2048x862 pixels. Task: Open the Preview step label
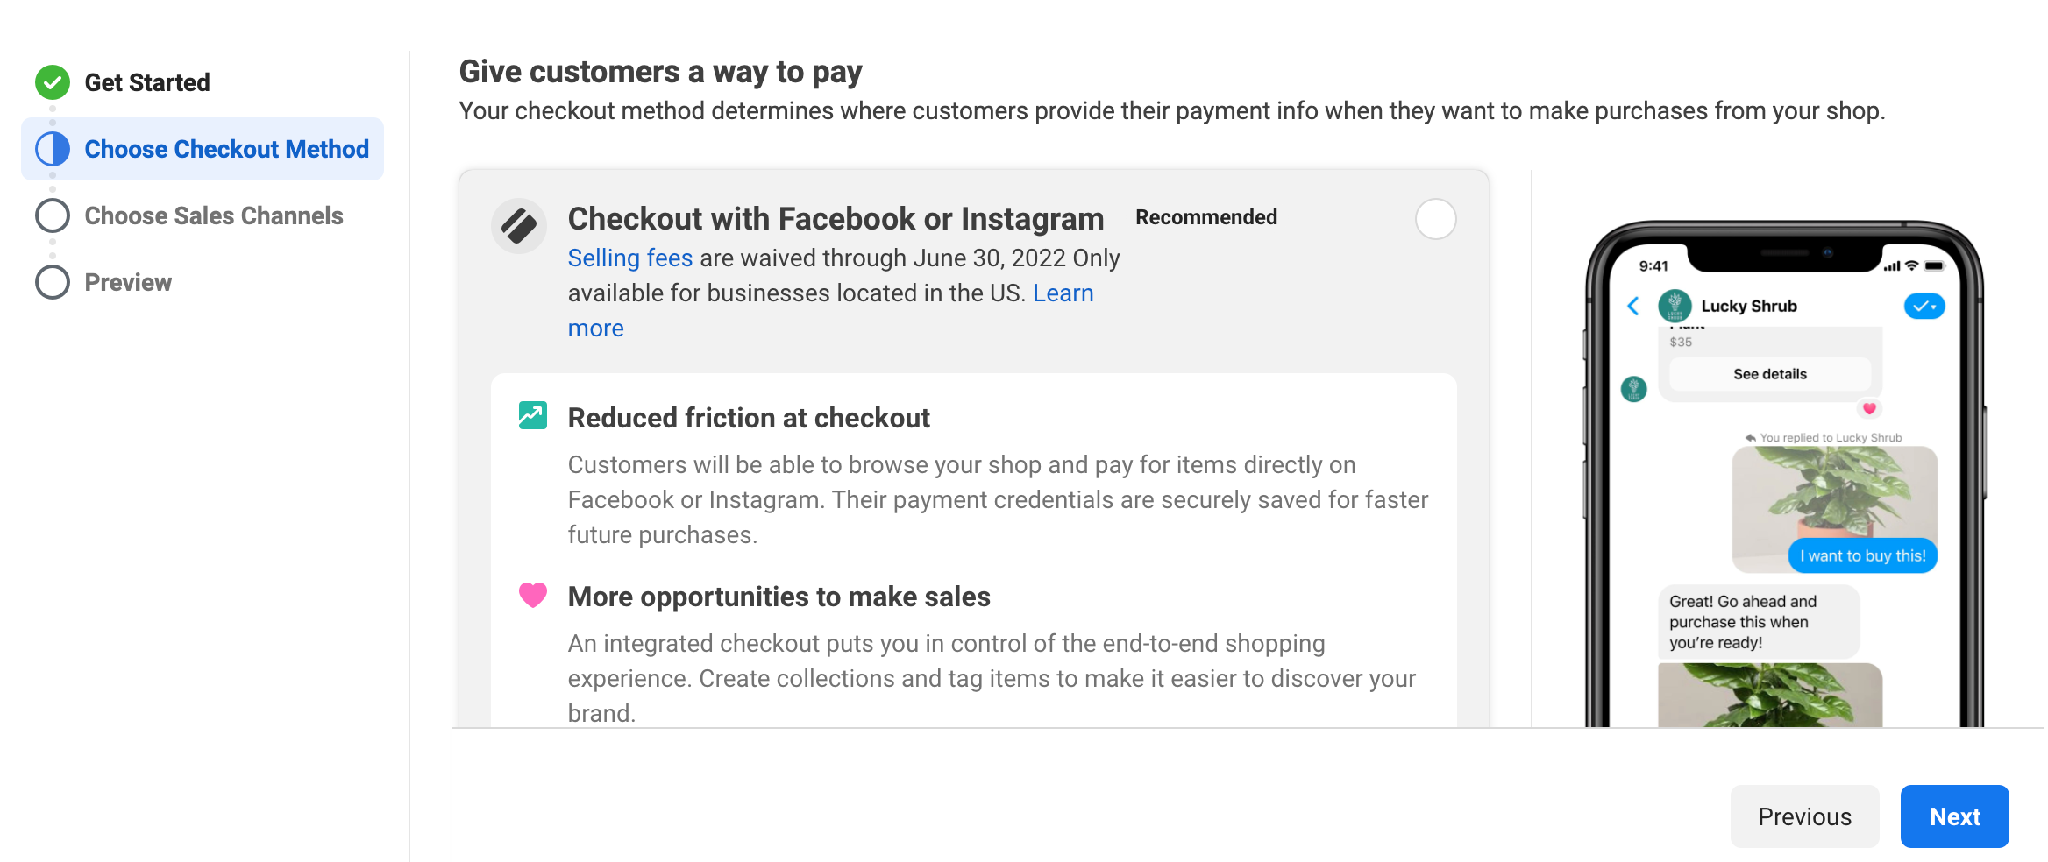[x=128, y=282]
